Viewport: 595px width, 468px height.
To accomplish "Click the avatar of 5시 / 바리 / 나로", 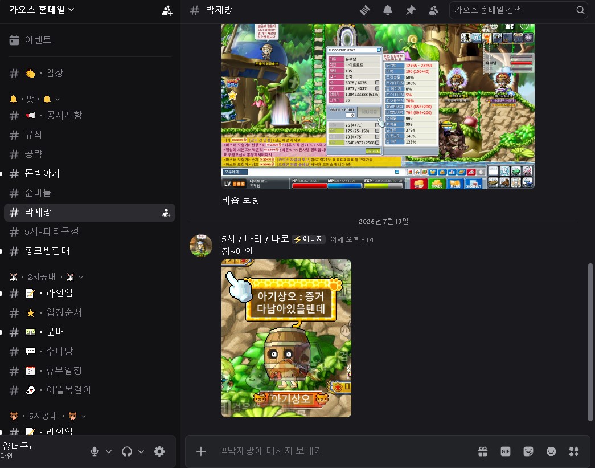I will 201,245.
